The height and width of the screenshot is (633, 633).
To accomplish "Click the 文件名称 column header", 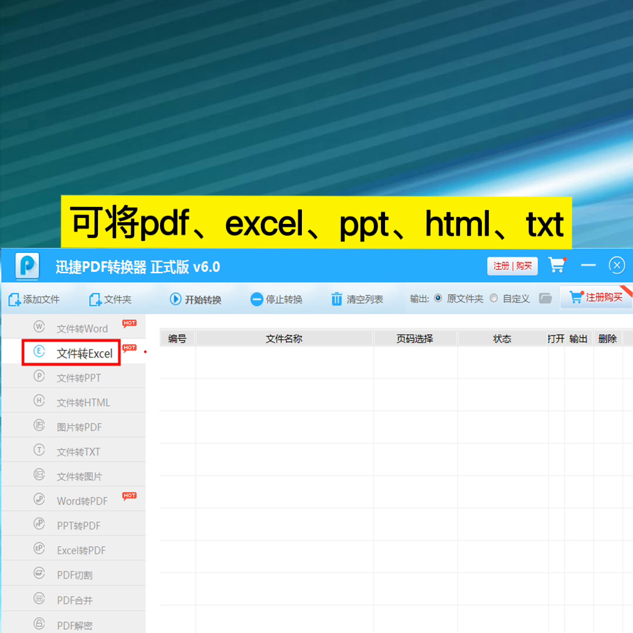I will point(284,338).
